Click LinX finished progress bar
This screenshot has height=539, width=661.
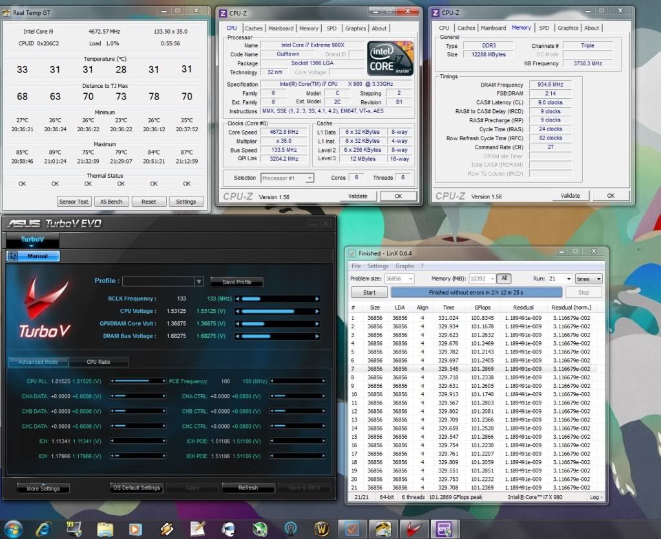tap(476, 292)
